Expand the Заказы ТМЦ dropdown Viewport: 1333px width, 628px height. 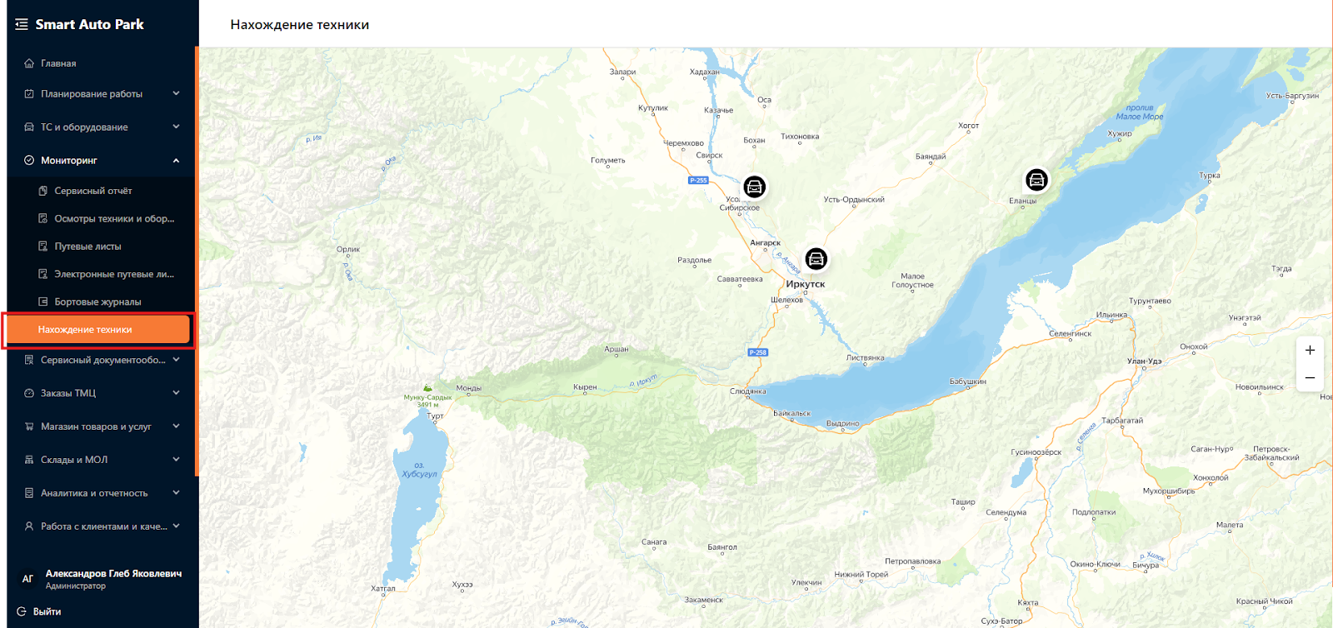(x=176, y=393)
